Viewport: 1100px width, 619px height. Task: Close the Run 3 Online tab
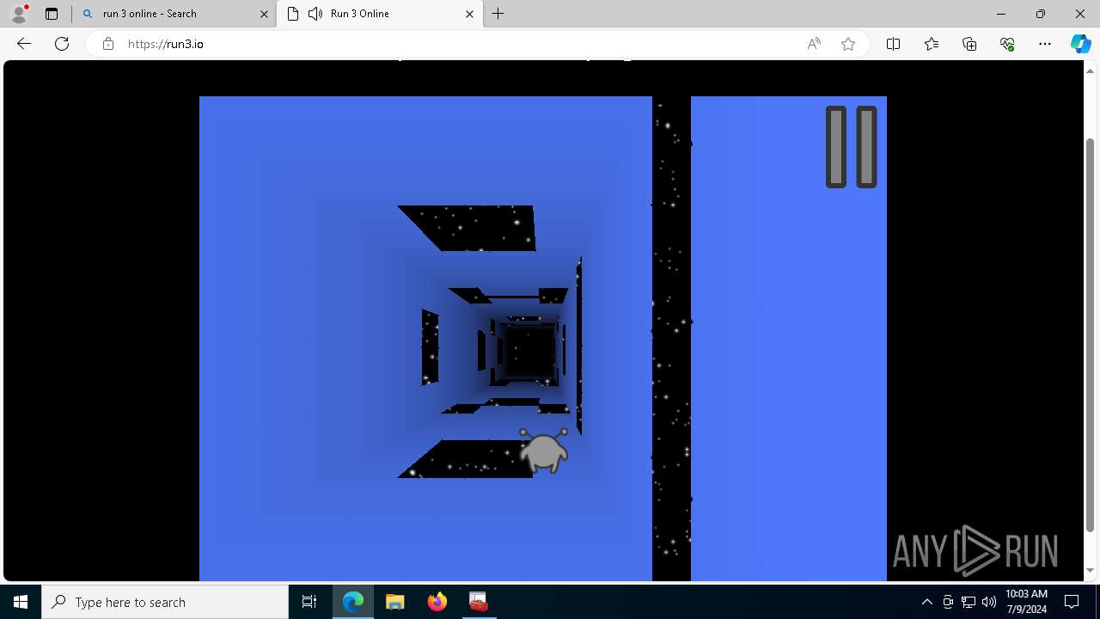coord(469,14)
